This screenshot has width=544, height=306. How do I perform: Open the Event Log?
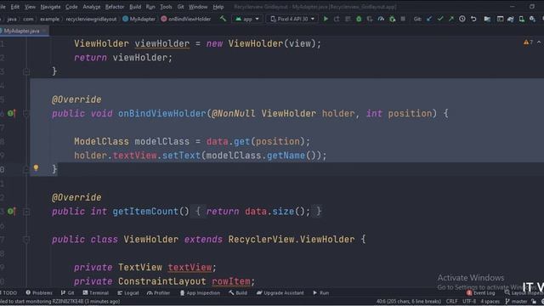click(481, 292)
